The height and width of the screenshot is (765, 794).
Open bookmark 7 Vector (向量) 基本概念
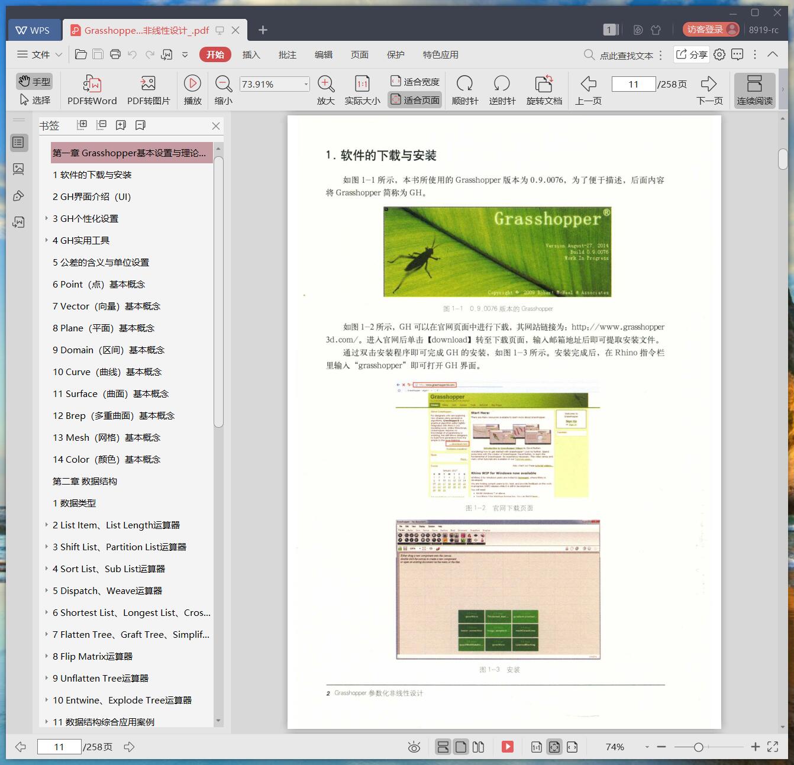tap(106, 306)
